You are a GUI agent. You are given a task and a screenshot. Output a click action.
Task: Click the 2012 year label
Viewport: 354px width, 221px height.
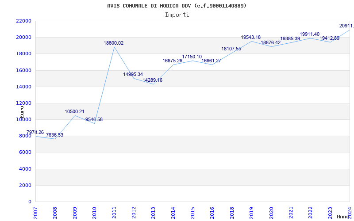[134, 213]
